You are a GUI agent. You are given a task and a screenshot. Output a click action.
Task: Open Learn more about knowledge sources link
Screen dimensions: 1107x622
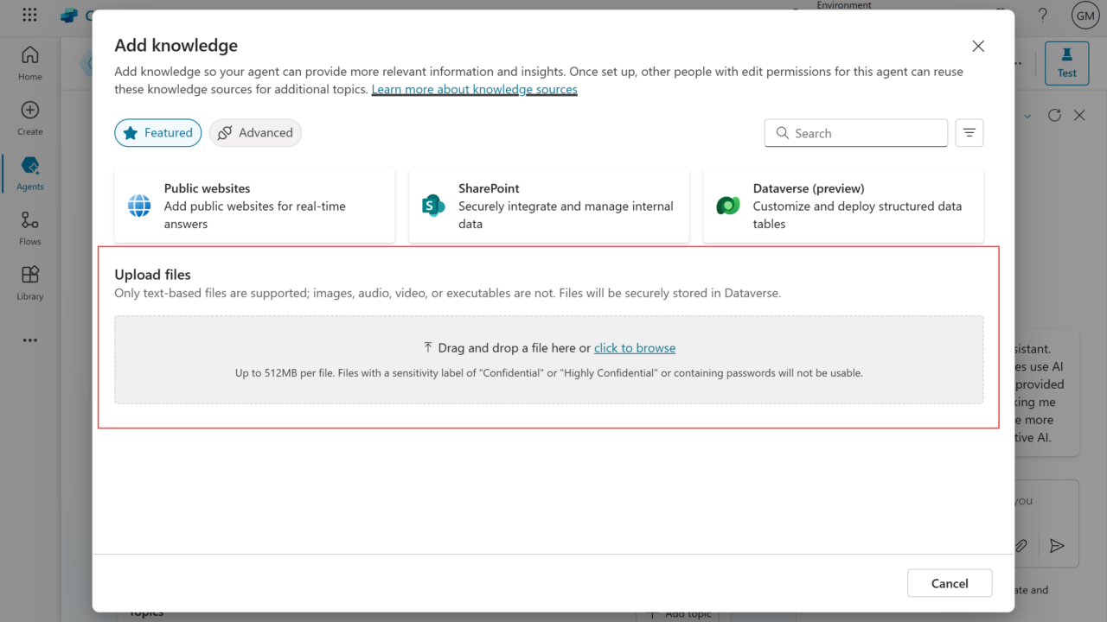point(475,89)
